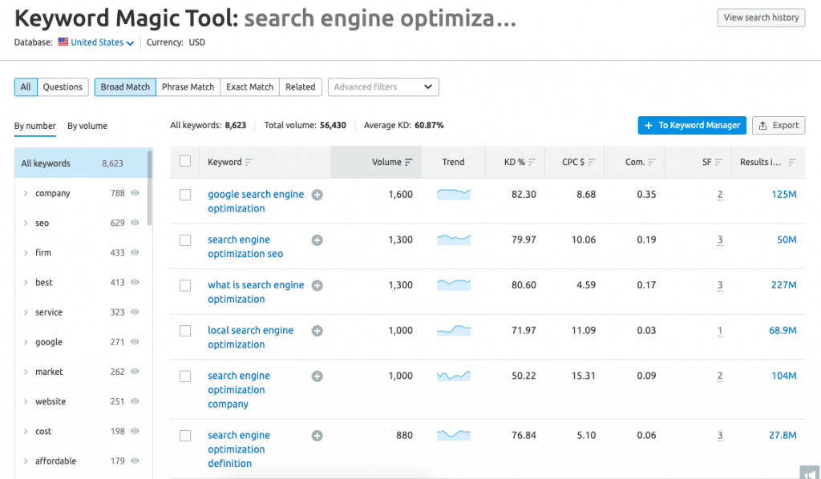Add 'google search engine optimization' via plus icon
Image resolution: width=821 pixels, height=479 pixels.
click(x=317, y=195)
